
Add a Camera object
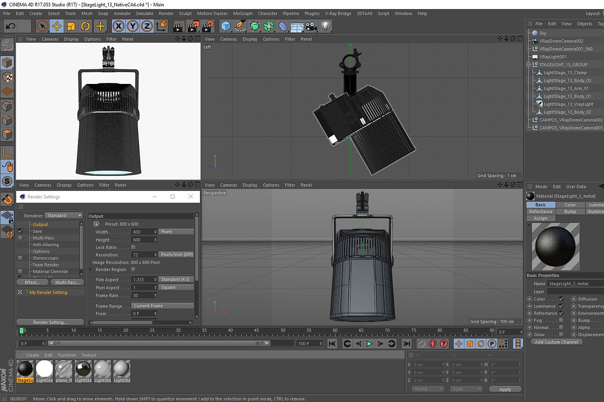(312, 26)
